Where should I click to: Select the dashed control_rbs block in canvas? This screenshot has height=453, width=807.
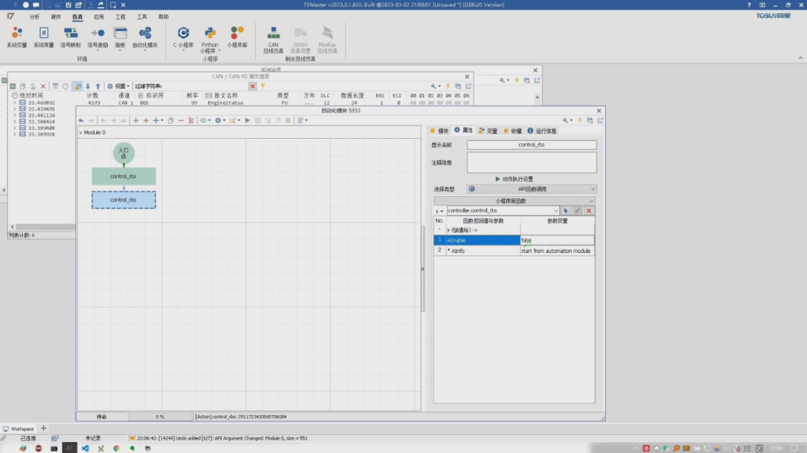tap(123, 200)
